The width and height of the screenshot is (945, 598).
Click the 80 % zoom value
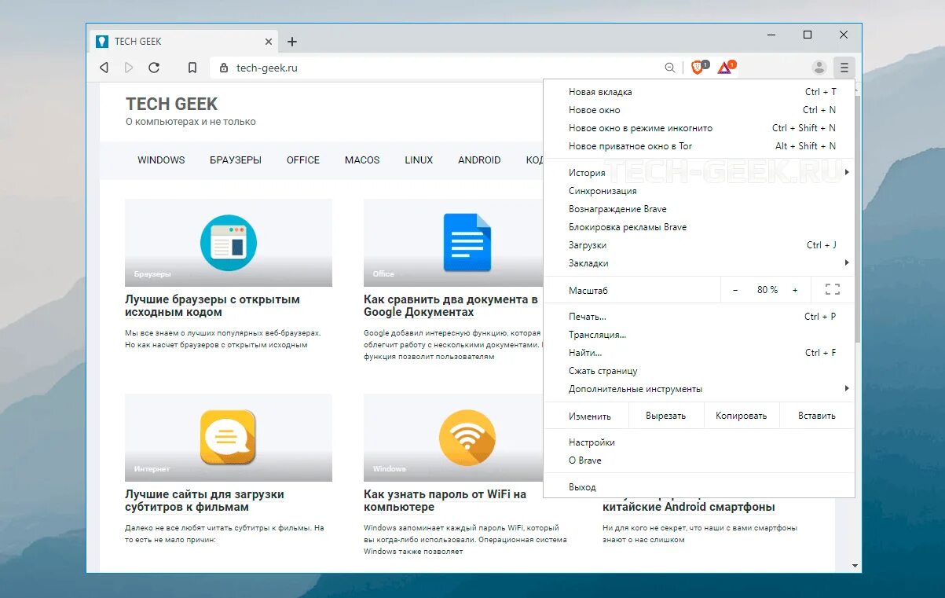[x=767, y=290]
